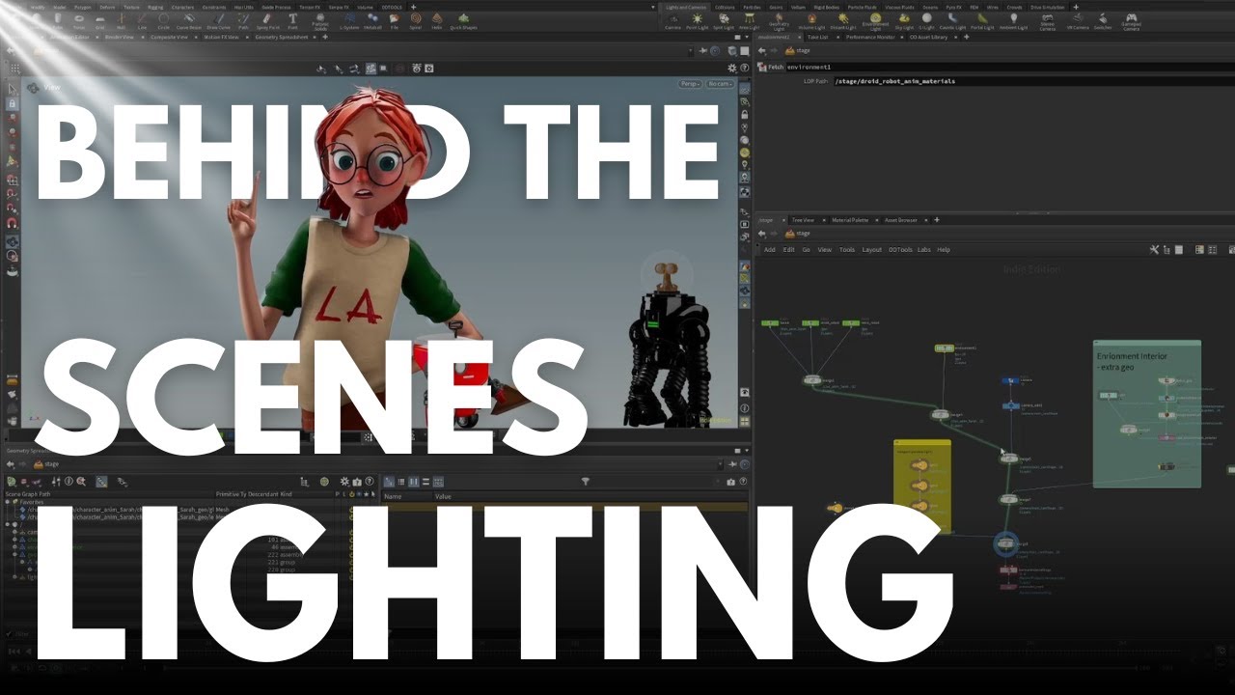Create a Volume Light from the shelf

[x=811, y=21]
